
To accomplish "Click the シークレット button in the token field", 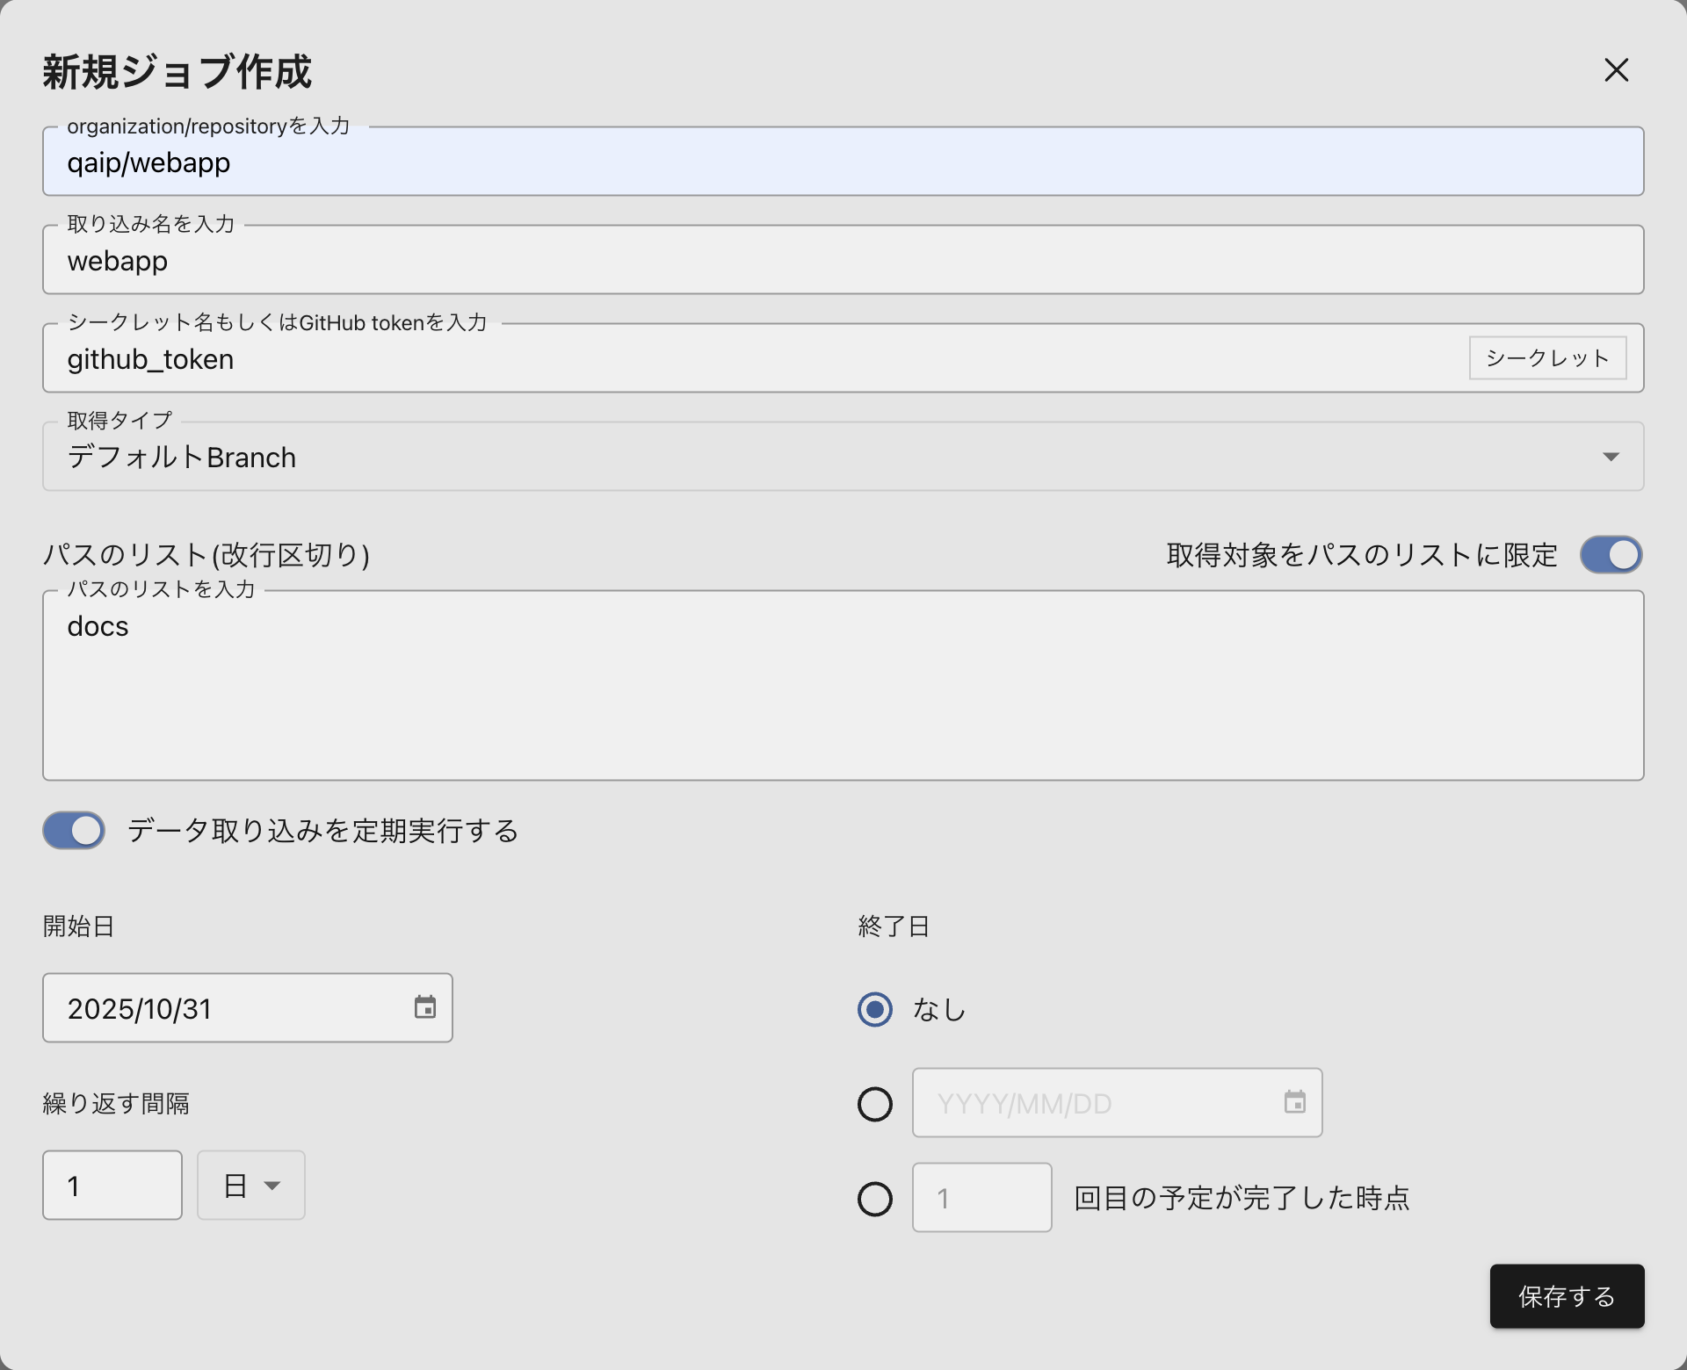I will pyautogui.click(x=1547, y=357).
